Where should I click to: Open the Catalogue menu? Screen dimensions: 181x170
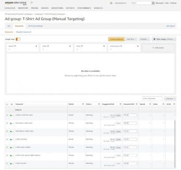coord(10,8)
